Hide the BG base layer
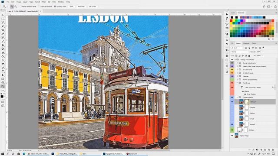Screen dimensions: 278x156 point(232,130)
